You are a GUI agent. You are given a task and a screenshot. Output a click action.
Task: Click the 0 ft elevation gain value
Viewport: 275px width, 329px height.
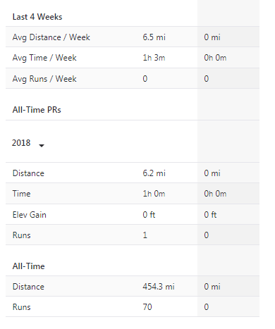149,215
